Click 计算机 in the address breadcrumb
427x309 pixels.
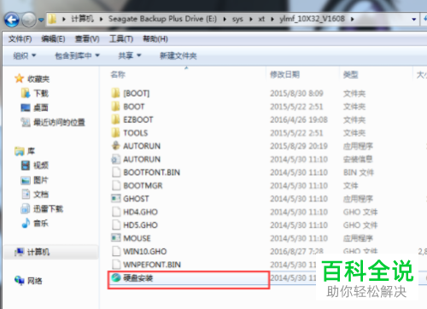[82, 19]
